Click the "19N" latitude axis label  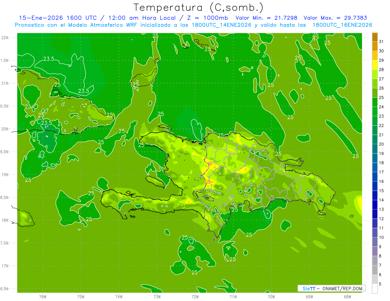tap(5, 175)
